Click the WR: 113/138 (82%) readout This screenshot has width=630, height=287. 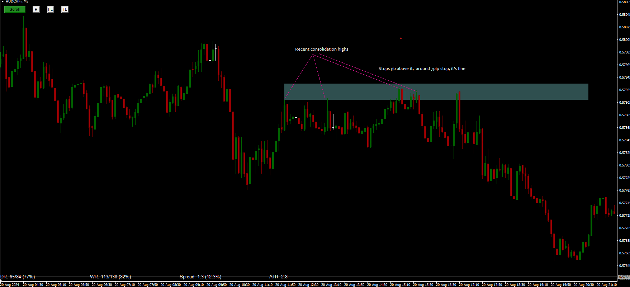point(110,277)
